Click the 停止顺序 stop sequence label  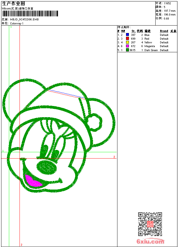[x=124, y=27]
